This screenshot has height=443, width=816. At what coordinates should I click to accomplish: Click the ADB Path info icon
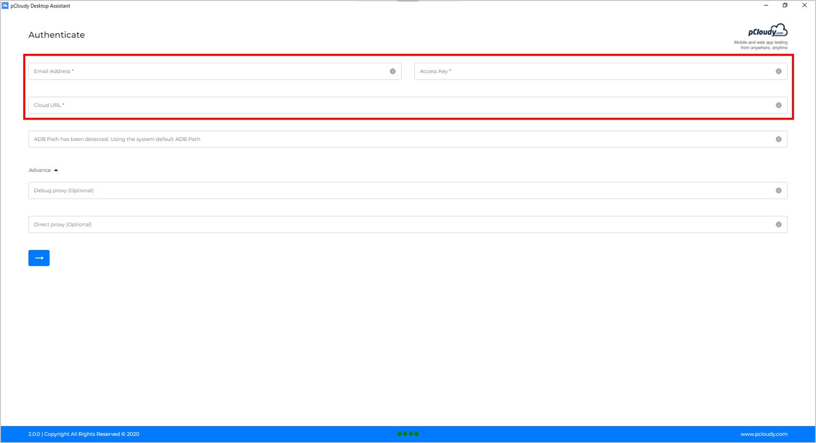[778, 139]
